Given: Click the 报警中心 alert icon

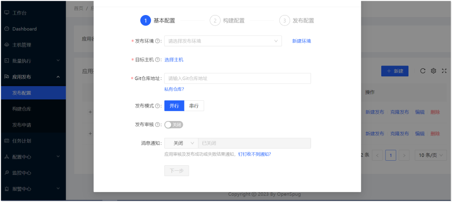Looking at the screenshot, I should (7, 189).
